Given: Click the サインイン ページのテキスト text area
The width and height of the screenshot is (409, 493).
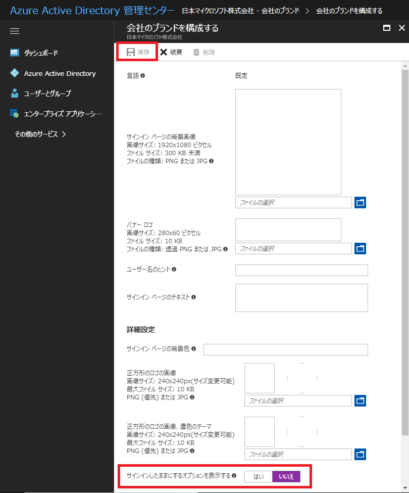Looking at the screenshot, I should 301,298.
